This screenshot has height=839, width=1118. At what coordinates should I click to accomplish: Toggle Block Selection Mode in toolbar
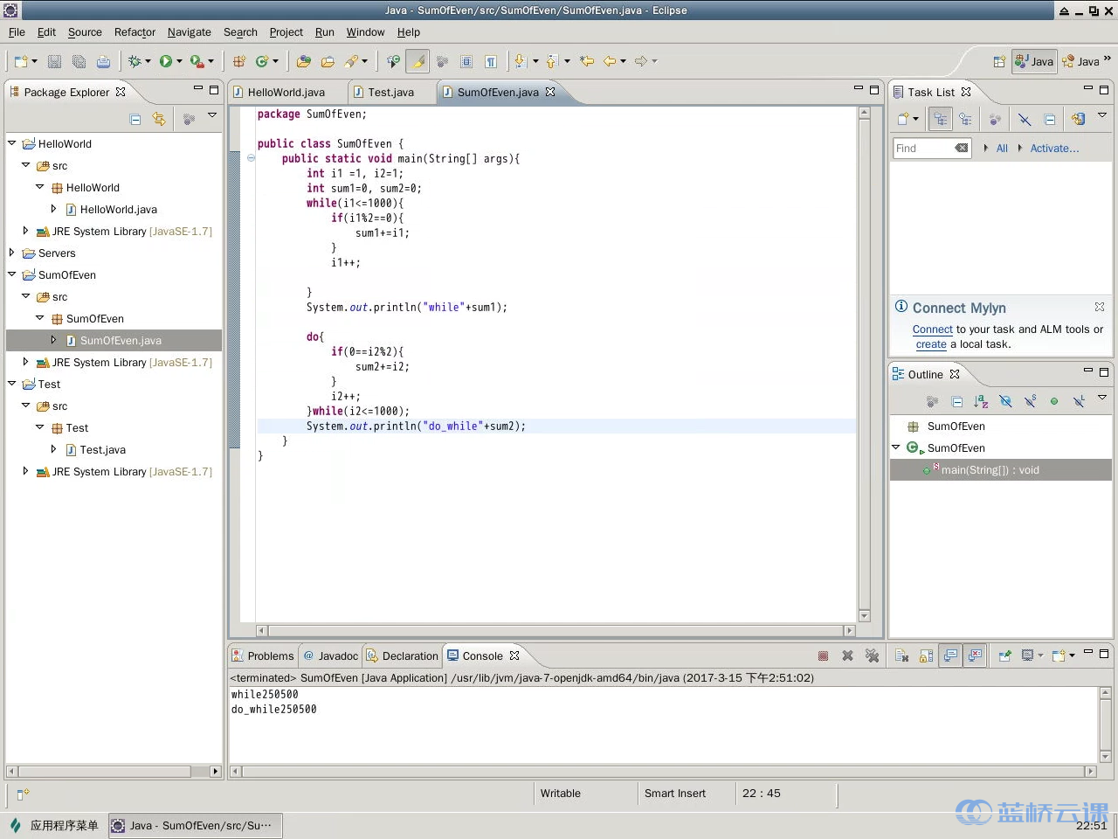click(466, 61)
